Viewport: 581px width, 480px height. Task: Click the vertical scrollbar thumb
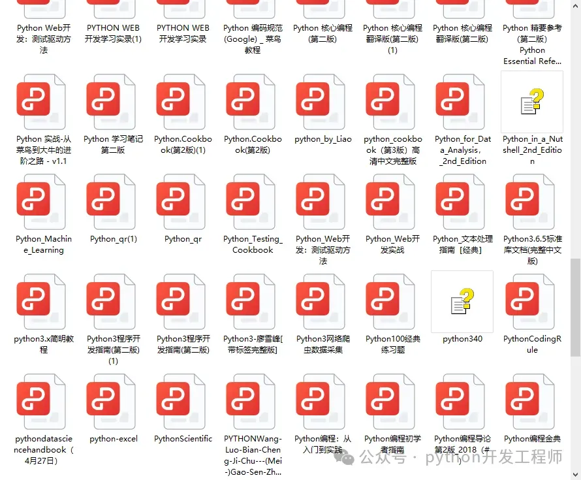click(575, 308)
